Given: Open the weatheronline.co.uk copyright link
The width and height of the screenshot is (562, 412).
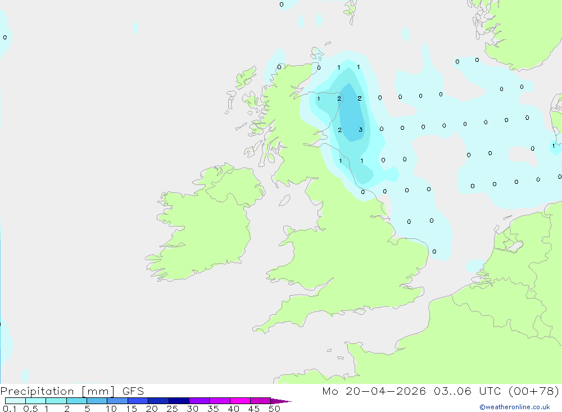Looking at the screenshot, I should click(515, 407).
